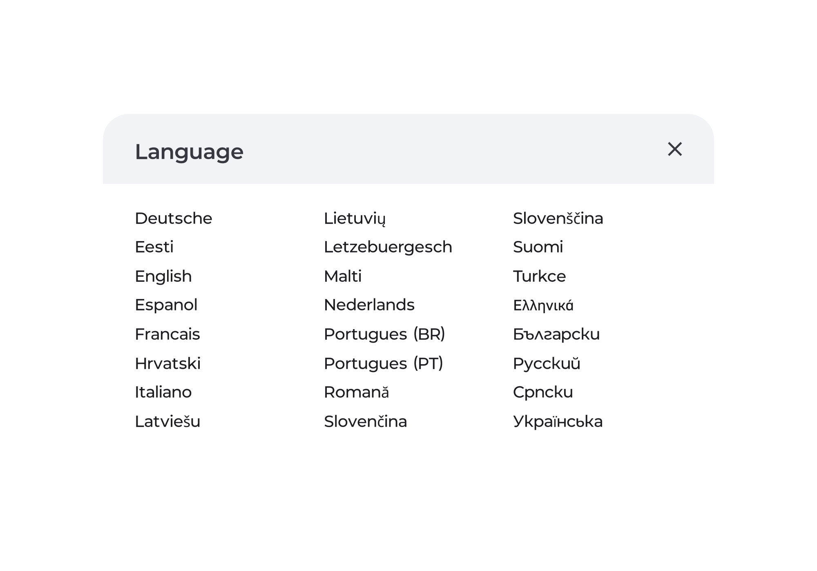
Task: Pick Letzebuergesch language option
Action: pos(388,247)
